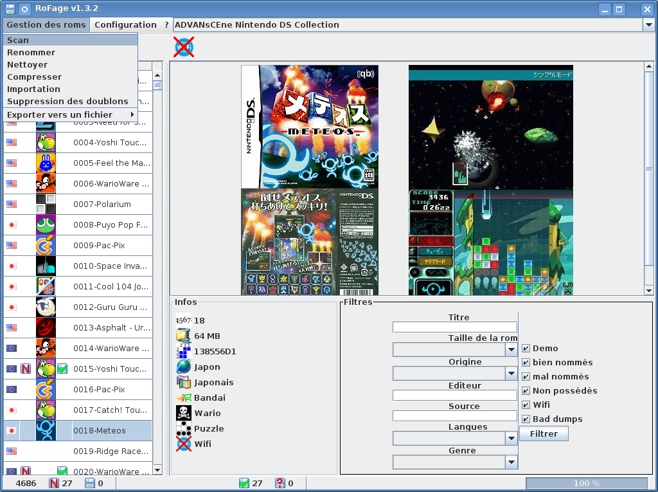
Task: Uncheck the Non possédés checkbox
Action: 526,391
